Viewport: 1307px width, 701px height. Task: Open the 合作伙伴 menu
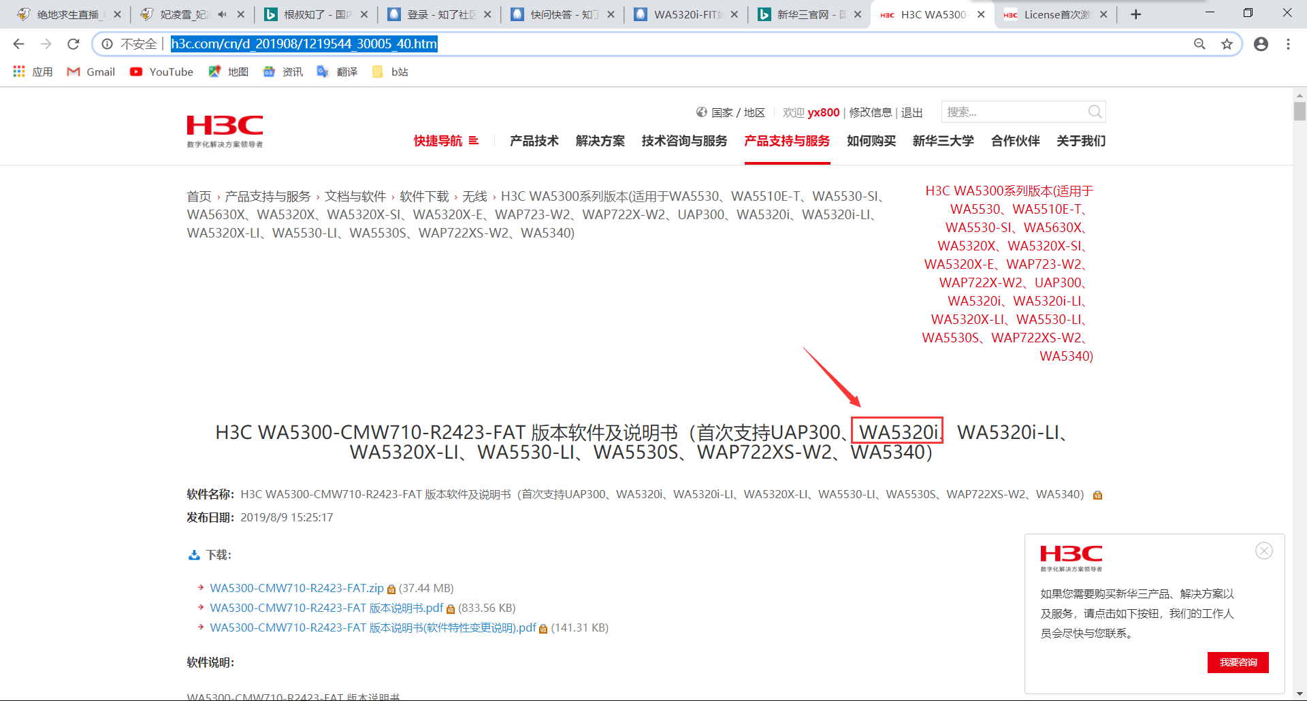pos(1016,141)
